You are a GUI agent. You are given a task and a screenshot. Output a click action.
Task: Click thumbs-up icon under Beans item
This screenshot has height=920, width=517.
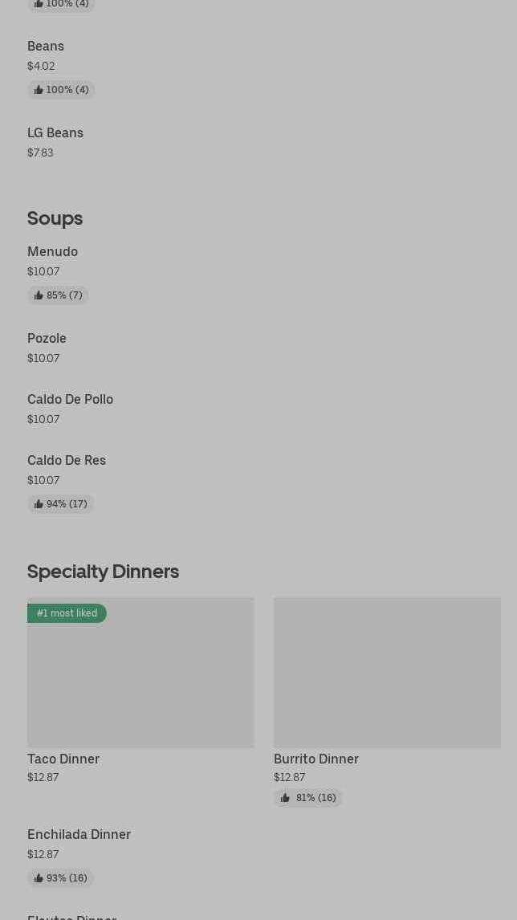click(x=39, y=90)
